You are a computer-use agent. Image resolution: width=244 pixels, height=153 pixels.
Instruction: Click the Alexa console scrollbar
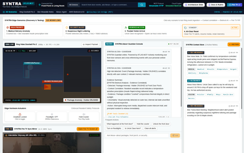(181, 77)
